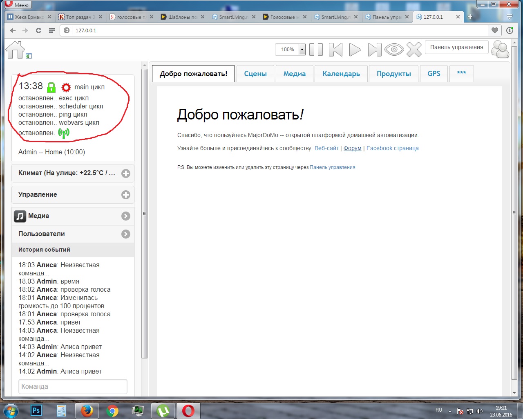The width and height of the screenshot is (523, 419).
Task: Click the Панель управления button
Action: pyautogui.click(x=456, y=47)
